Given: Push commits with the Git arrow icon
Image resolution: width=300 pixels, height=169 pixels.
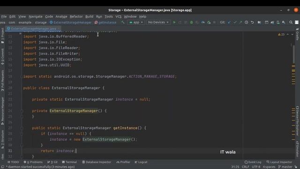Looking at the screenshot, I should coord(240,23).
